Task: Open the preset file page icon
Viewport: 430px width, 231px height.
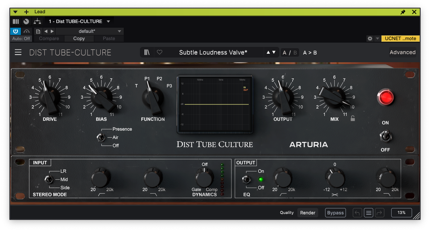Action: coord(38,32)
